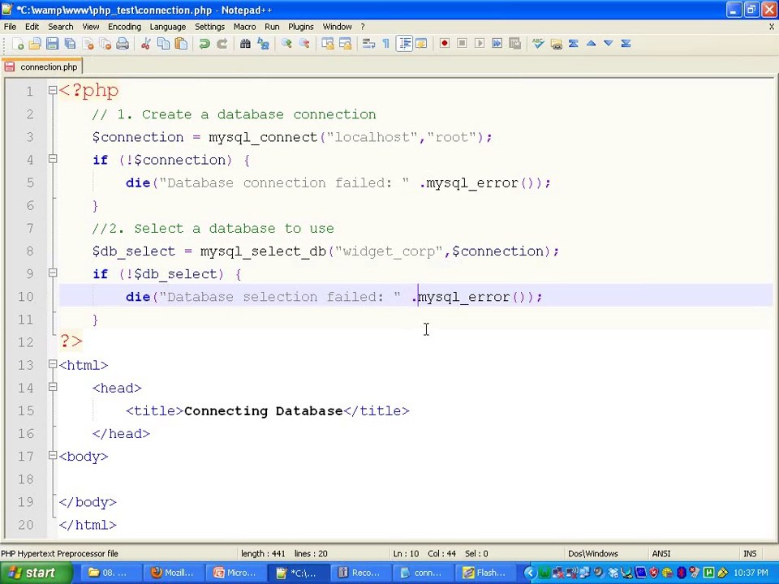Open the Settings menu

coord(209,27)
